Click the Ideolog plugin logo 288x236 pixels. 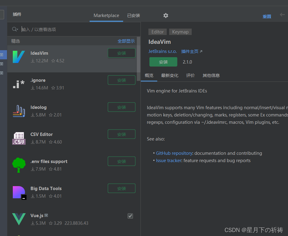click(19, 111)
